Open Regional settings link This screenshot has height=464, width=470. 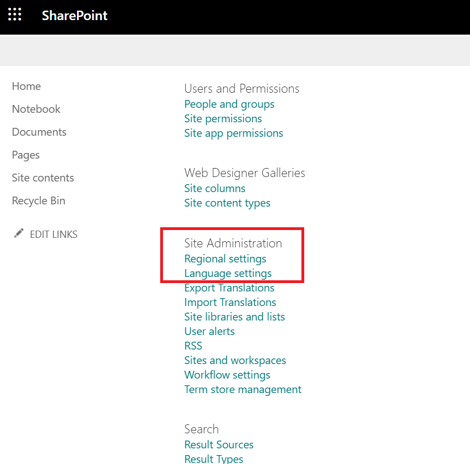click(x=225, y=259)
